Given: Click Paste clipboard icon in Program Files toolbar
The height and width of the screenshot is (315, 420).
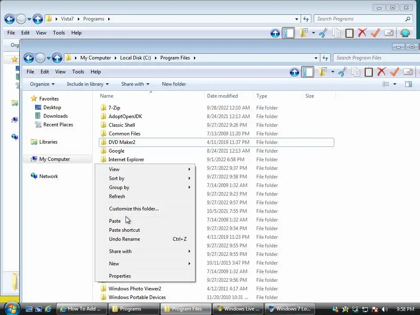Looking at the screenshot, I should coord(369,72).
